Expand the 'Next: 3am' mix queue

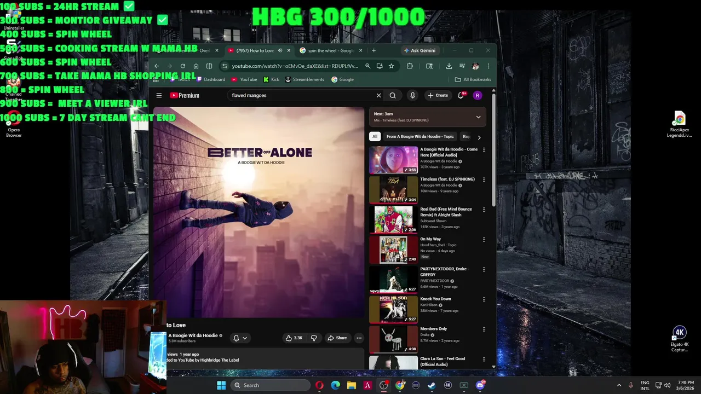pyautogui.click(x=478, y=117)
